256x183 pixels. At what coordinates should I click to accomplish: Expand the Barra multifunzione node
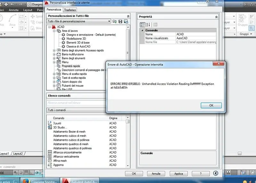(54, 55)
